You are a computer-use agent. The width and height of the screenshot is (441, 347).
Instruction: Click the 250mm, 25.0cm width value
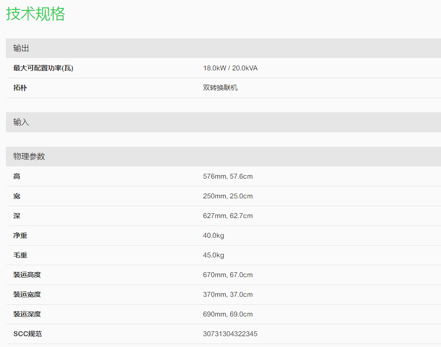pos(228,196)
